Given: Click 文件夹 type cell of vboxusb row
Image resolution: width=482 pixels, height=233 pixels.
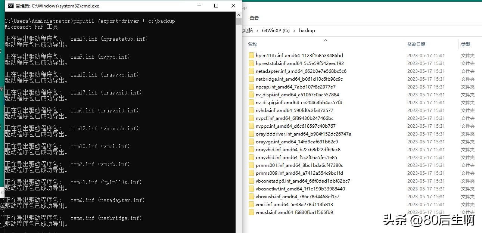Looking at the screenshot, I should [467, 197].
